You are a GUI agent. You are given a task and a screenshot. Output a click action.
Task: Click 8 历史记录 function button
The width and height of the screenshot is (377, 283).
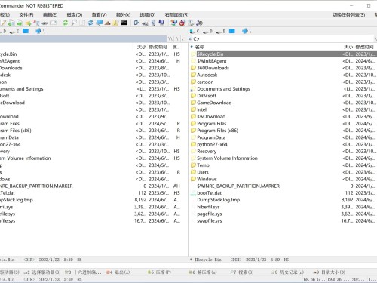[x=287, y=272]
